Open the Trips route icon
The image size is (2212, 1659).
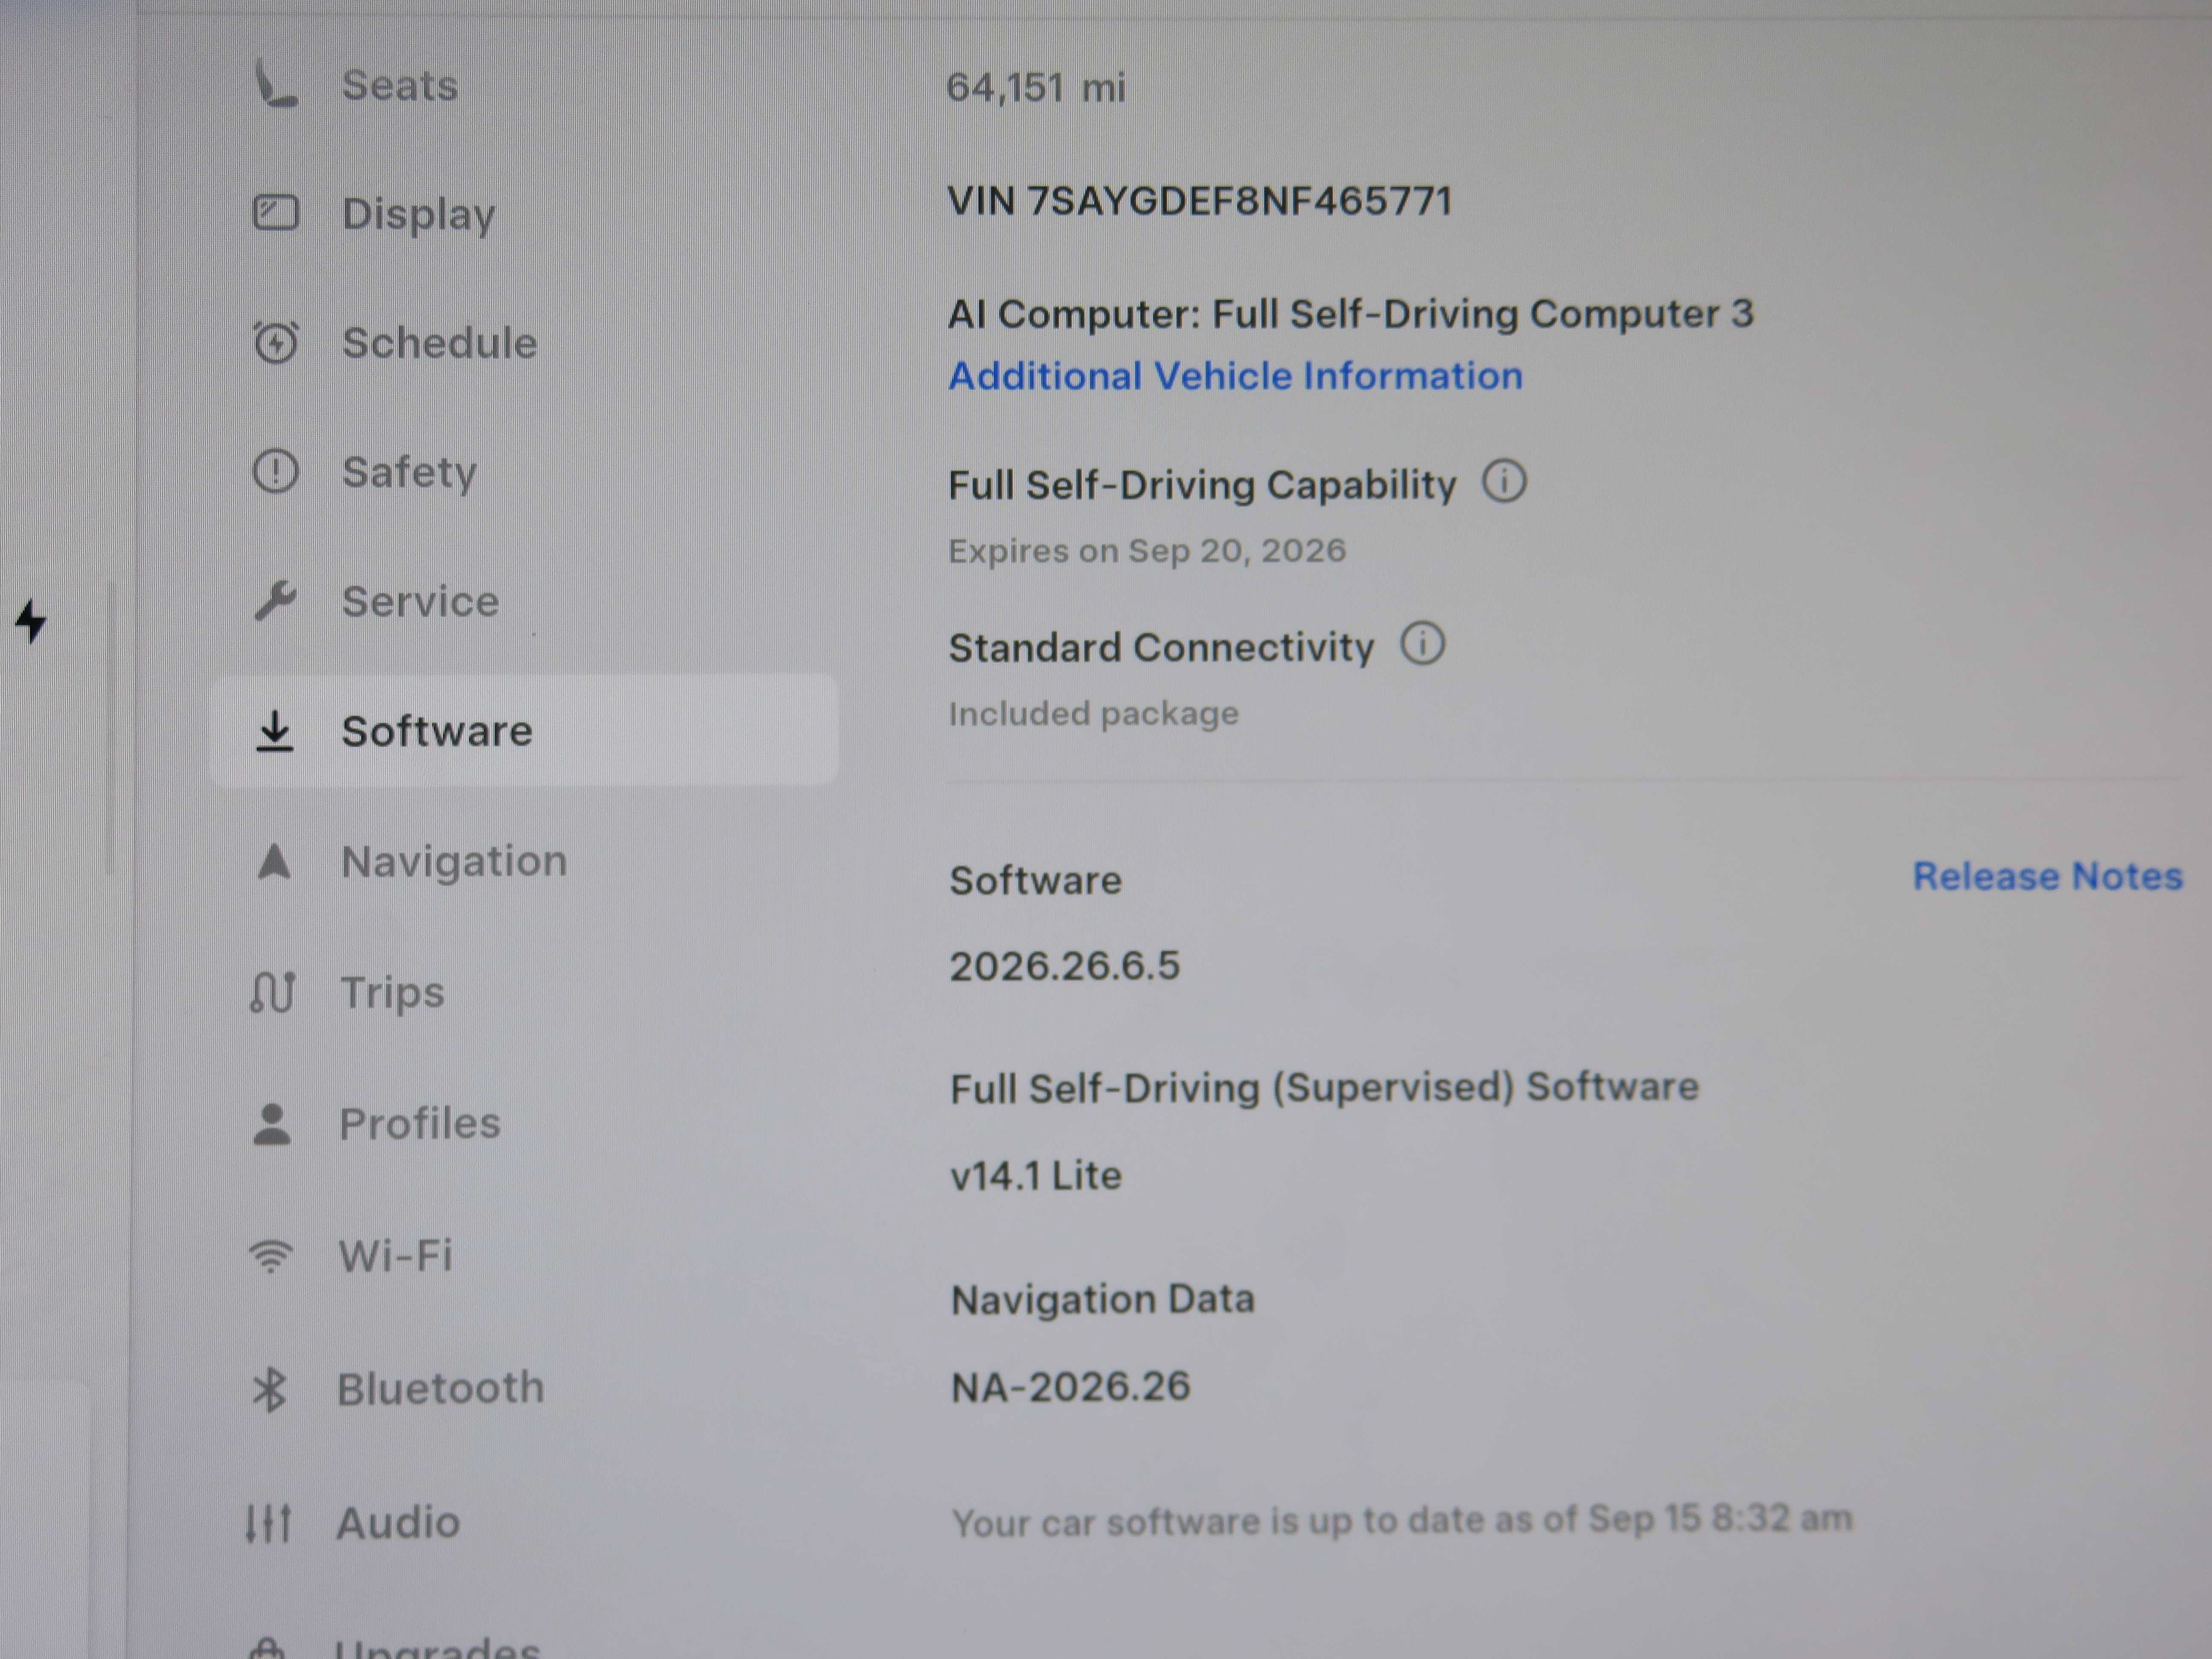click(x=272, y=992)
